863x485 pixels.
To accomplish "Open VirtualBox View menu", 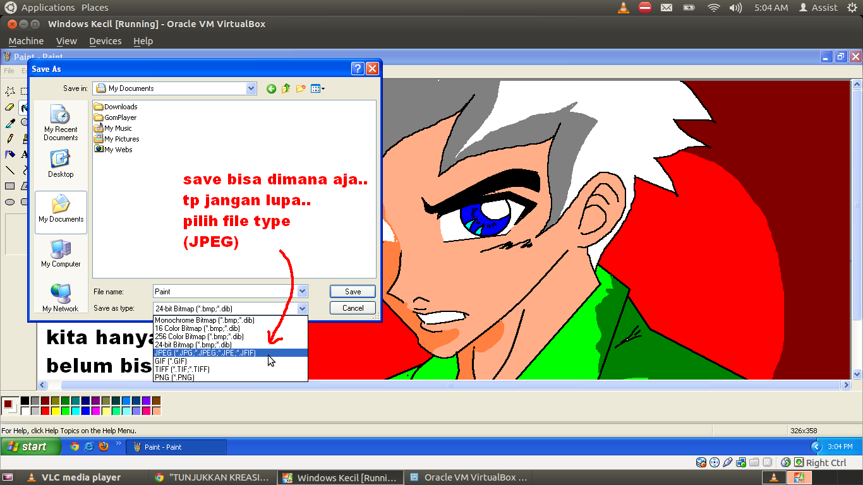I will [x=66, y=41].
